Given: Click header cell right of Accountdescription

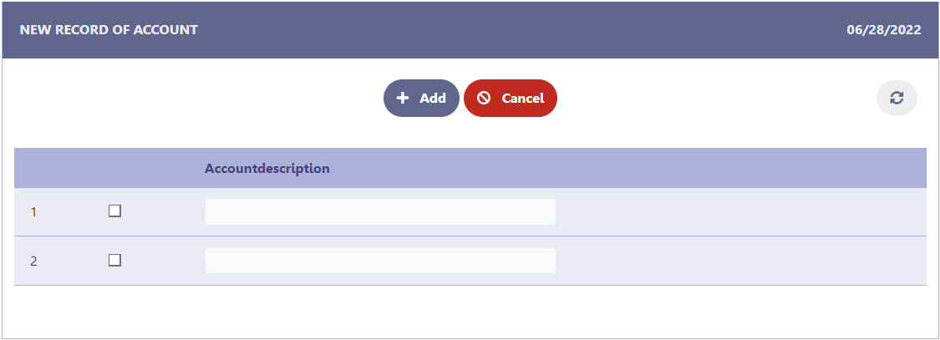Looking at the screenshot, I should pyautogui.click(x=668, y=169).
